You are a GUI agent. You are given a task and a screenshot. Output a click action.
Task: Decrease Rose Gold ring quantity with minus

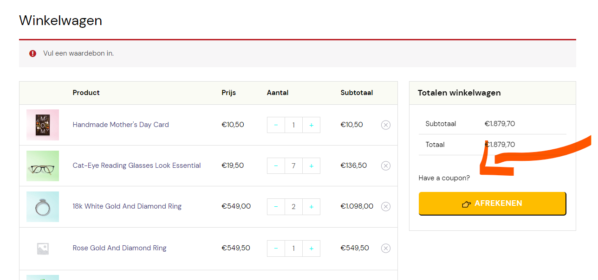tap(276, 248)
